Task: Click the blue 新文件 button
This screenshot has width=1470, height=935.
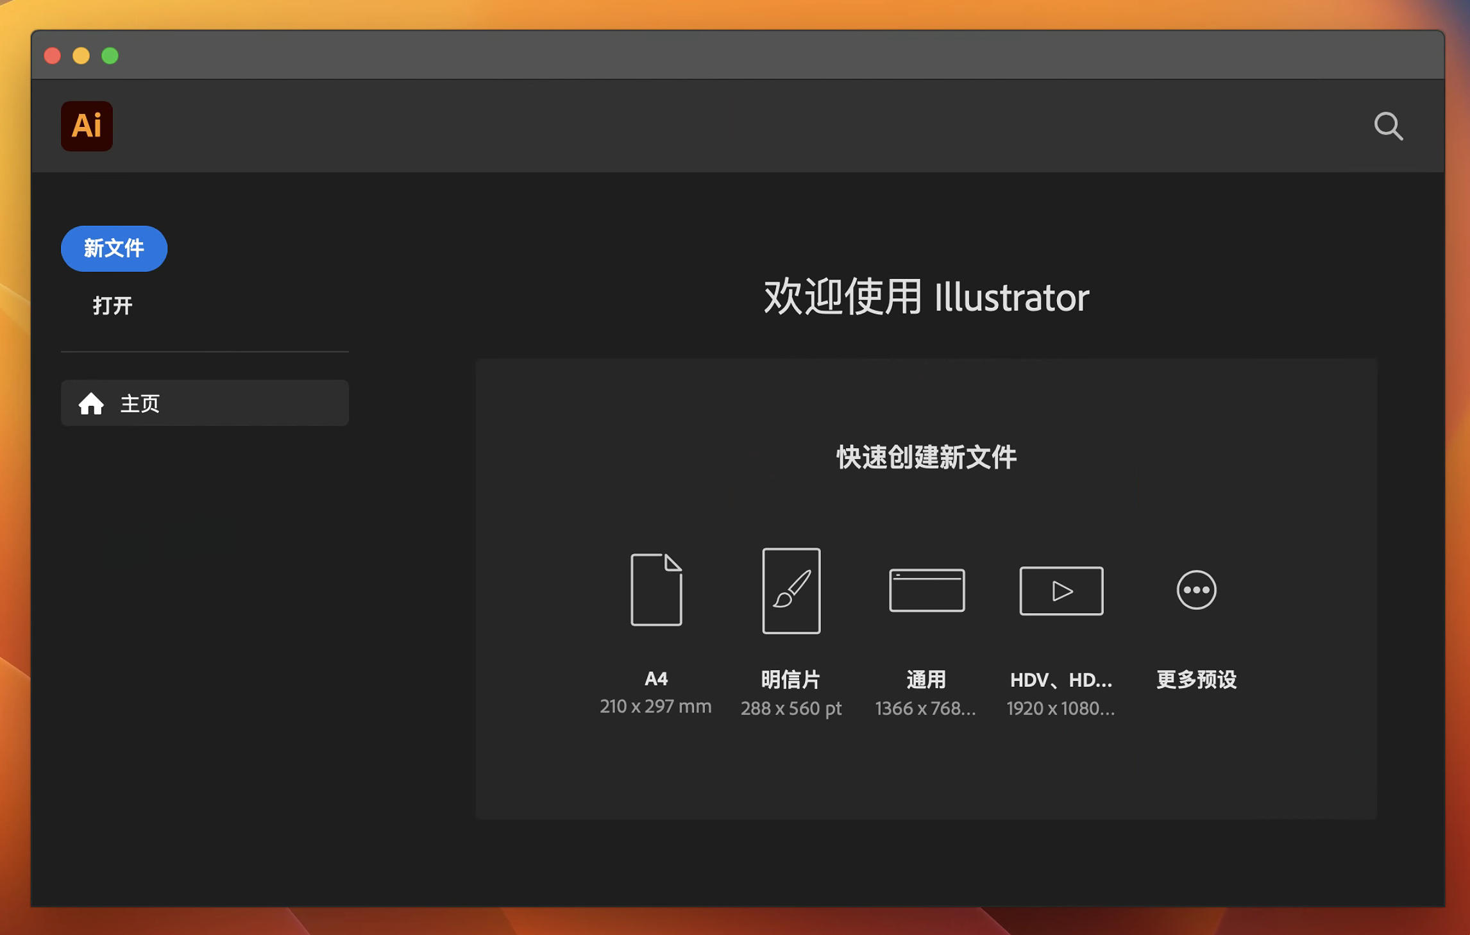Action: (114, 248)
